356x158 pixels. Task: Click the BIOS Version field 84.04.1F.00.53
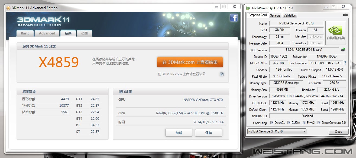[x=304, y=50]
